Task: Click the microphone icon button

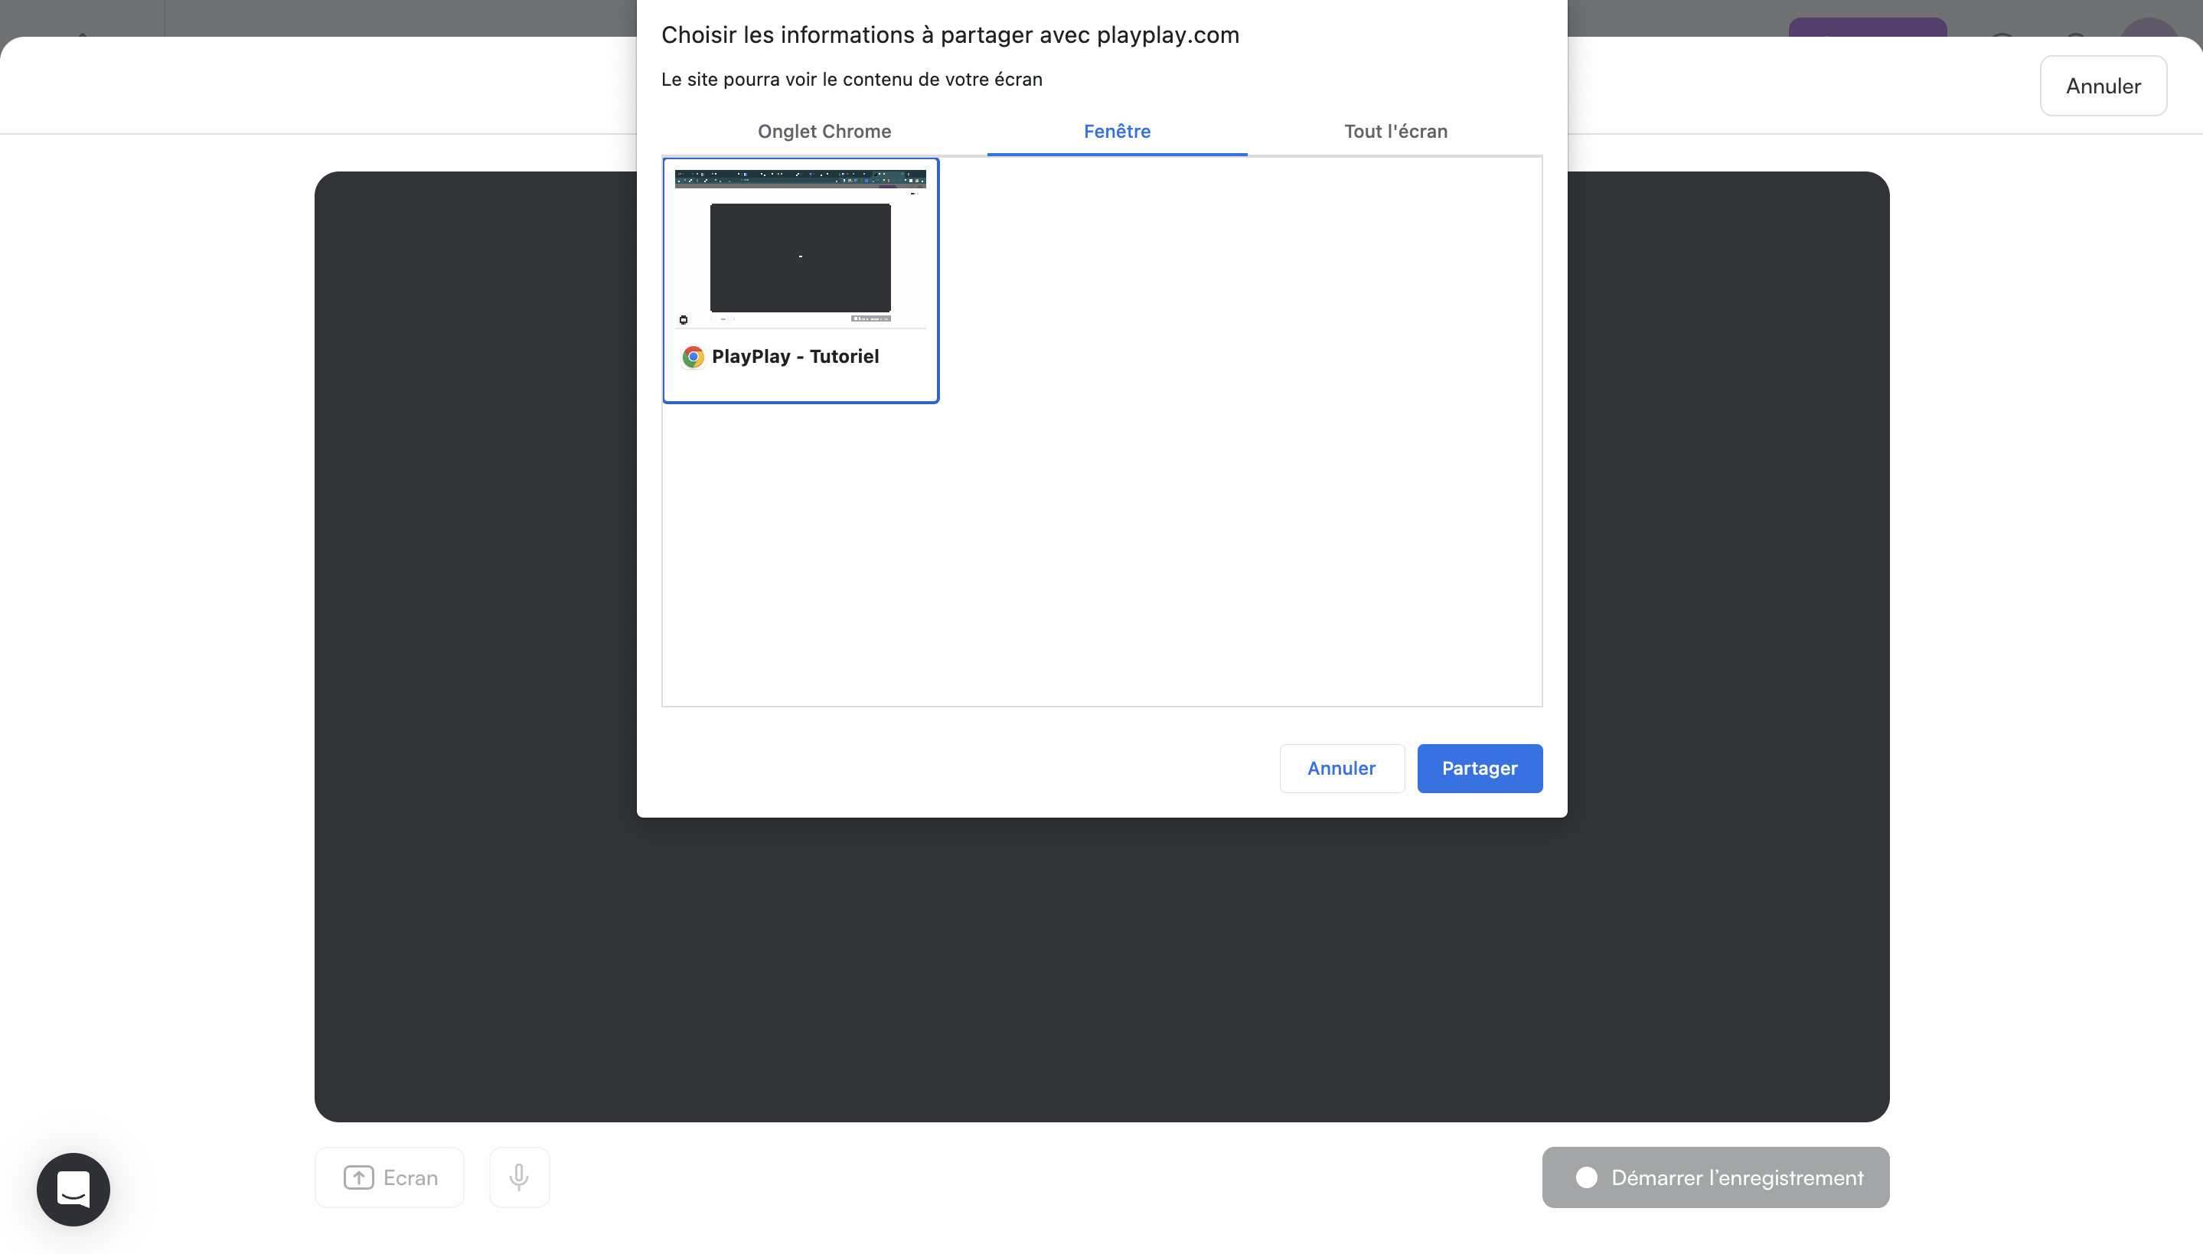Action: [x=519, y=1177]
